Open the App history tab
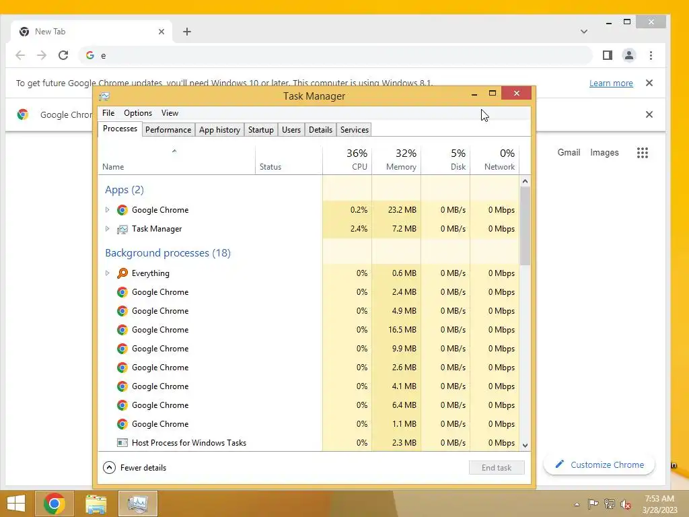 (220, 130)
